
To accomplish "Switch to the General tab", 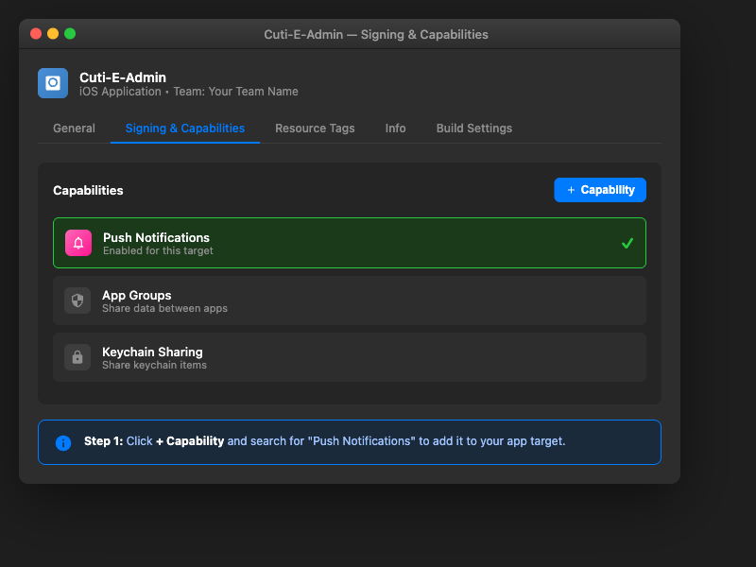I will point(74,128).
